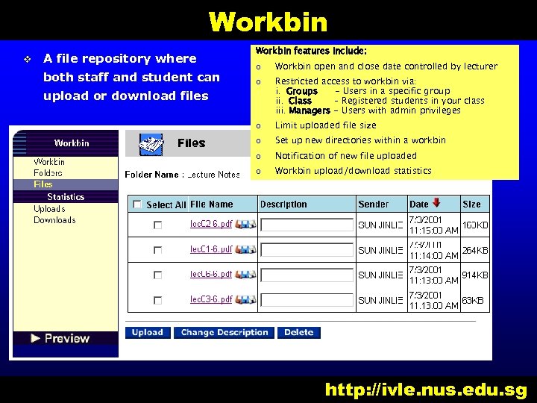Screen dimensions: 537x403
Task: Click the Description column header
Action: pos(283,204)
